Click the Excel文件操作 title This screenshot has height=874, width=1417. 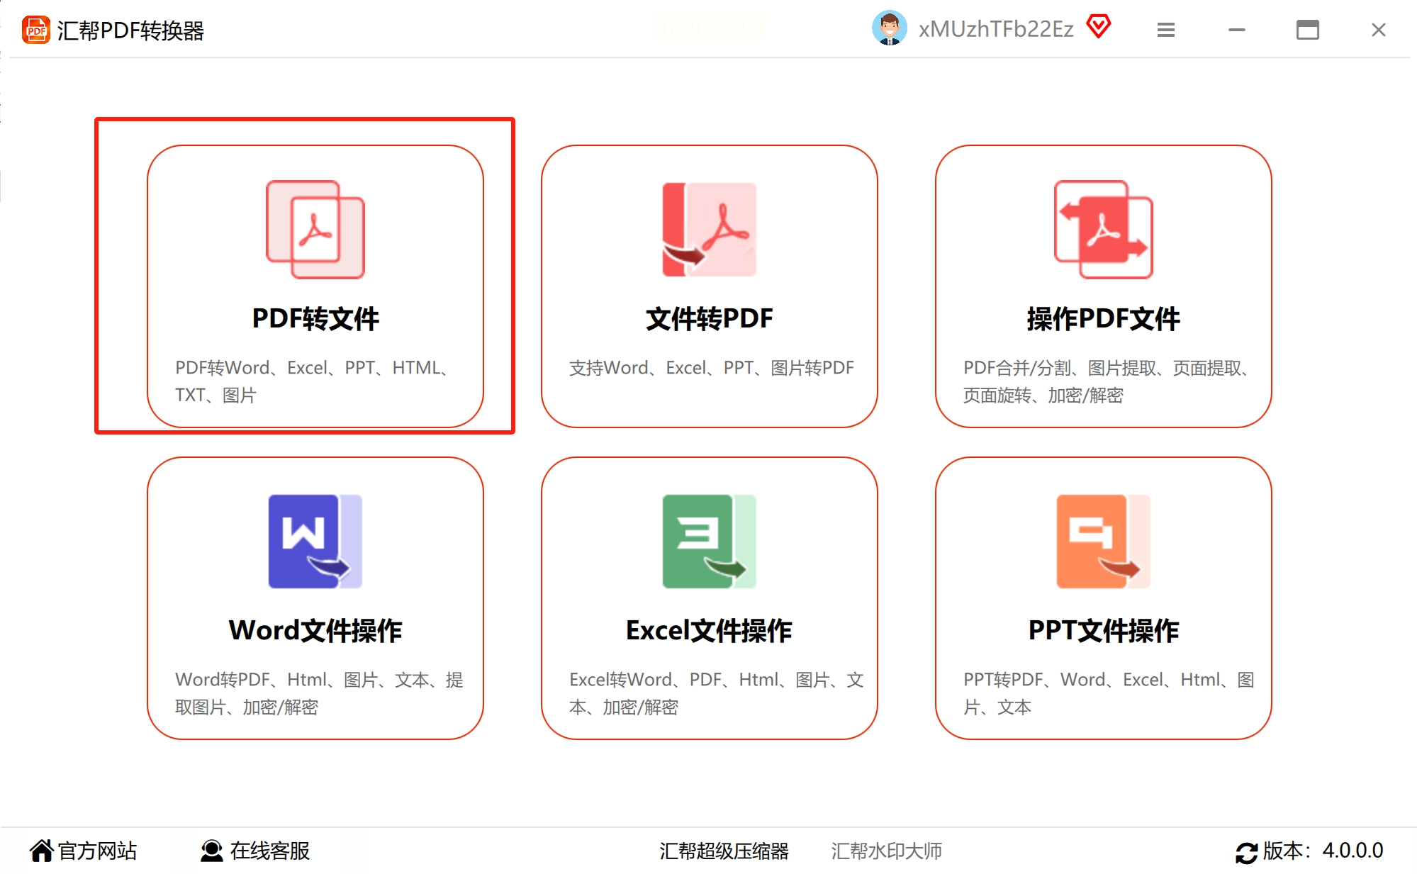[x=709, y=630]
